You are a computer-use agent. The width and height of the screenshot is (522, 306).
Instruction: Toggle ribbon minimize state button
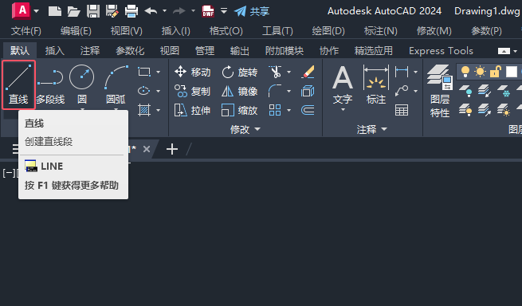click(504, 51)
